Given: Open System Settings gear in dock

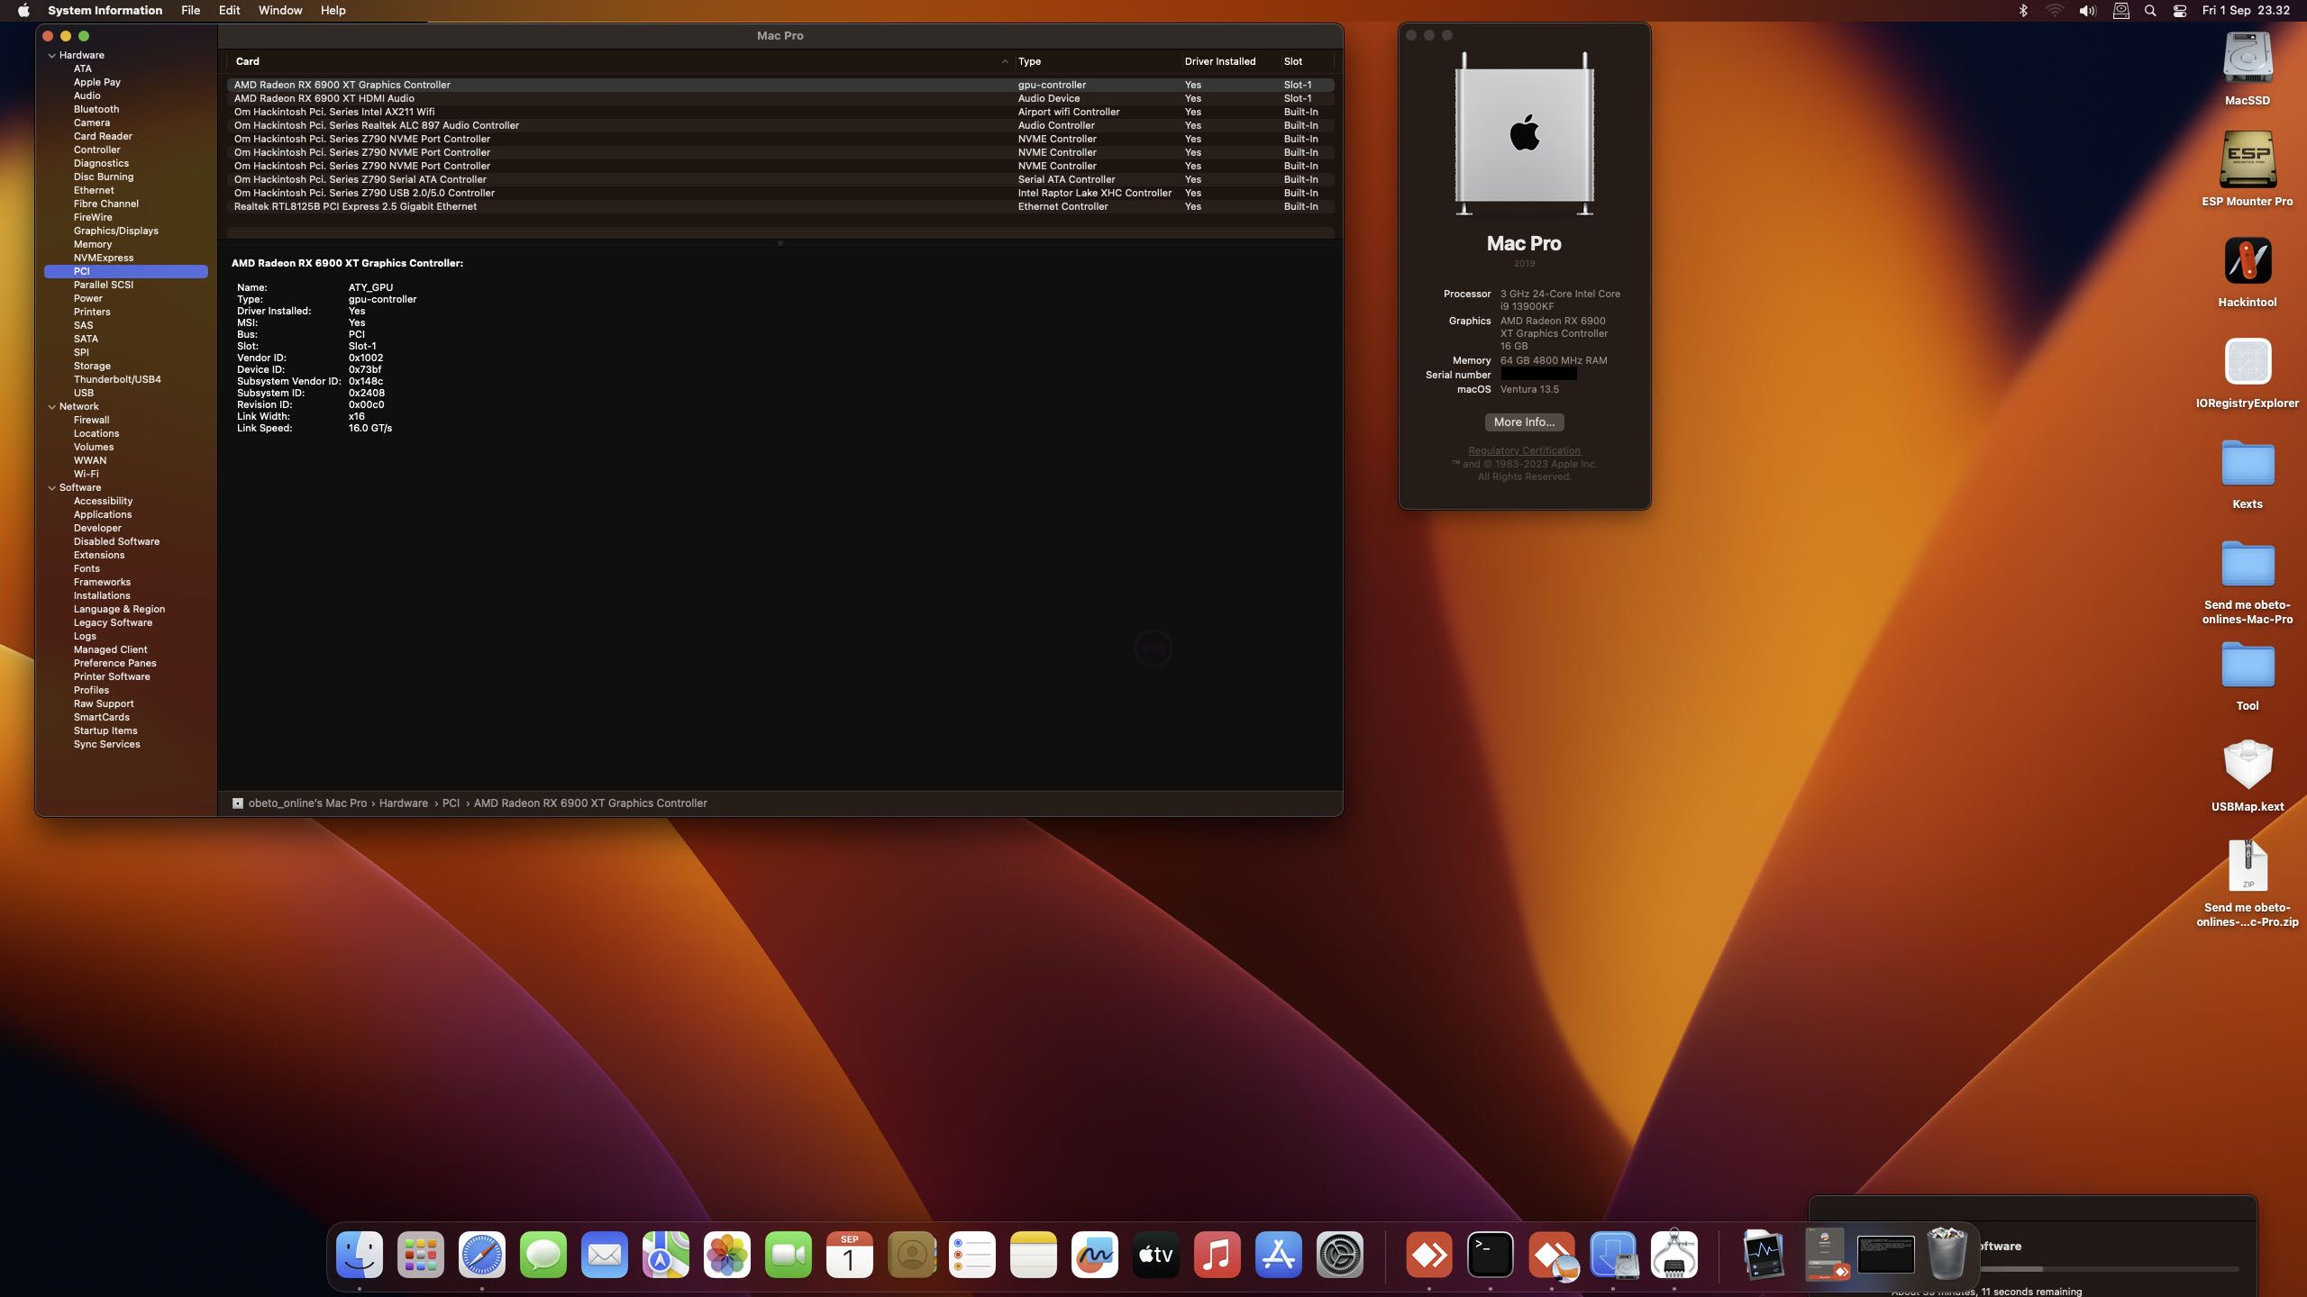Looking at the screenshot, I should 1340,1255.
